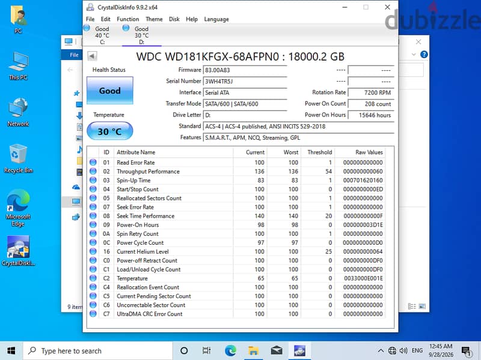Open the notification center icon

[x=466, y=351]
